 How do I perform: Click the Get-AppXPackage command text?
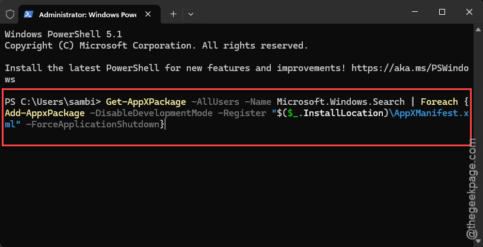[x=146, y=102]
